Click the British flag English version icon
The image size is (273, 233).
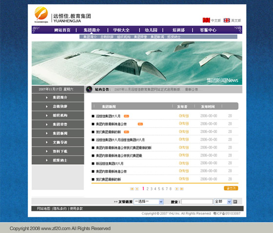pos(227,20)
